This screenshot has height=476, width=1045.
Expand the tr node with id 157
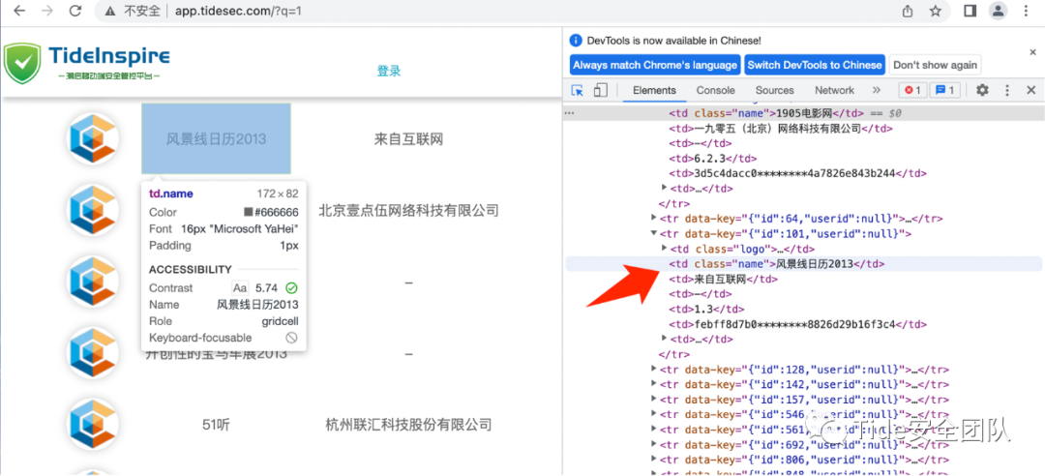(x=654, y=399)
